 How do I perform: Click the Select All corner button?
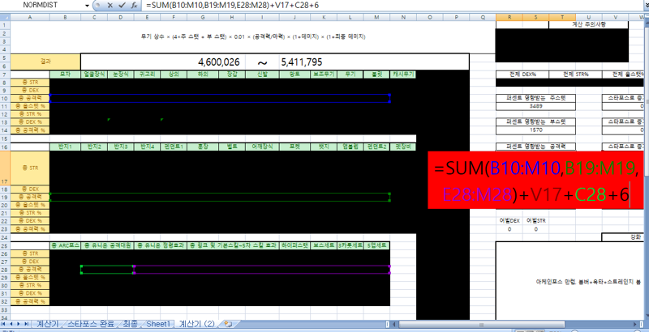tap(5, 17)
